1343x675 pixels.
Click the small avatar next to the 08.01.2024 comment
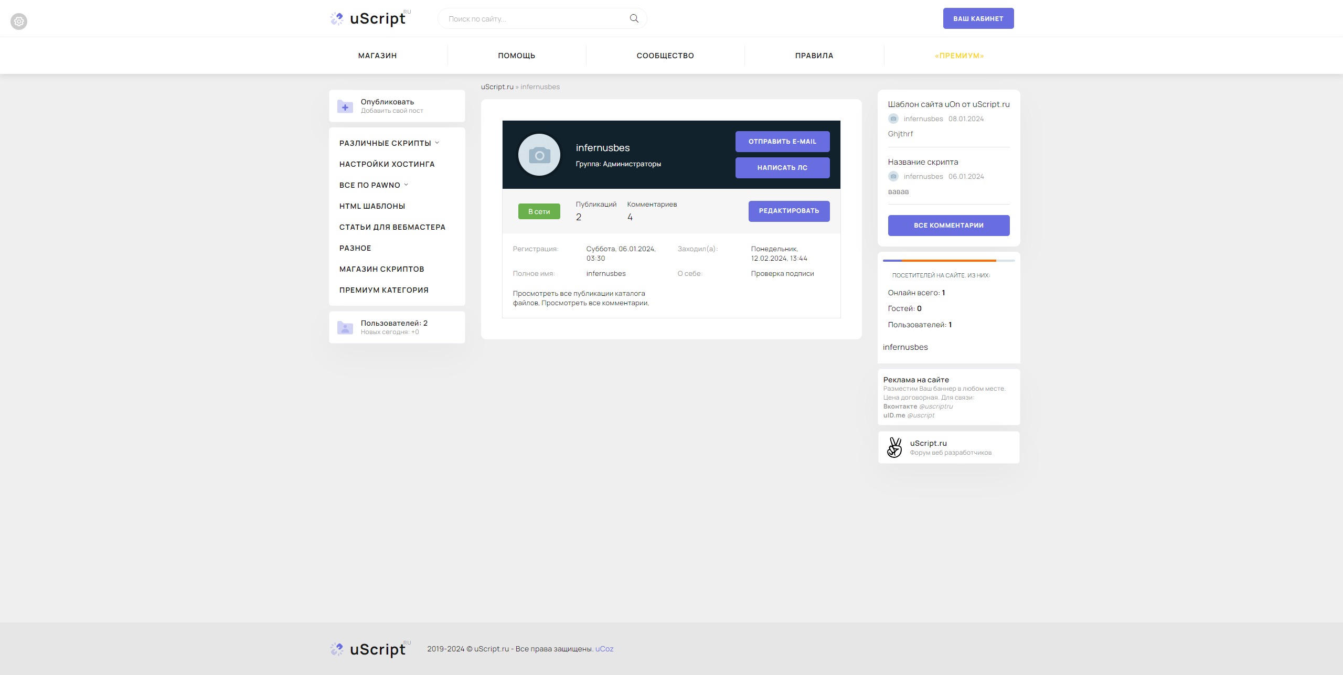pos(893,119)
